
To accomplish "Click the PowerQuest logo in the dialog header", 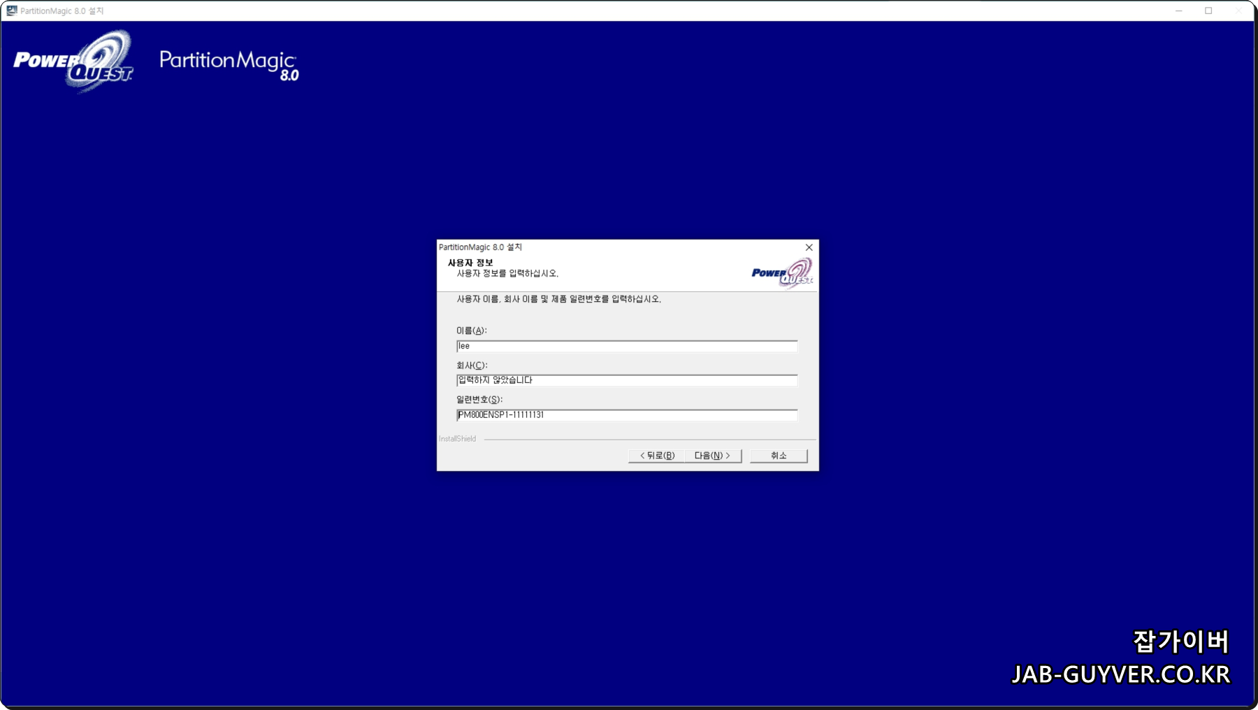I will coord(782,273).
